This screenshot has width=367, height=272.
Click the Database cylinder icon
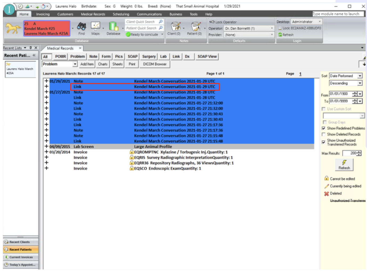pos(113,27)
